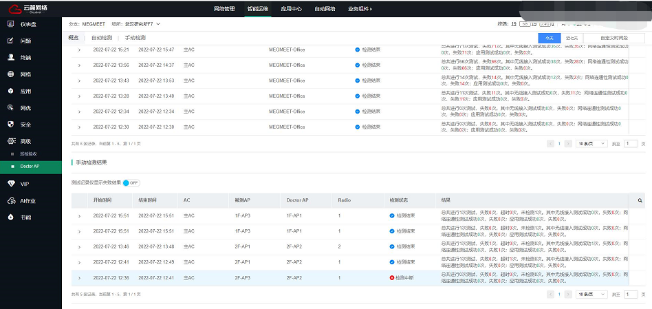Screen dimensions: 652x309
Task: Click the 问题 icon in sidebar
Action: coord(11,41)
